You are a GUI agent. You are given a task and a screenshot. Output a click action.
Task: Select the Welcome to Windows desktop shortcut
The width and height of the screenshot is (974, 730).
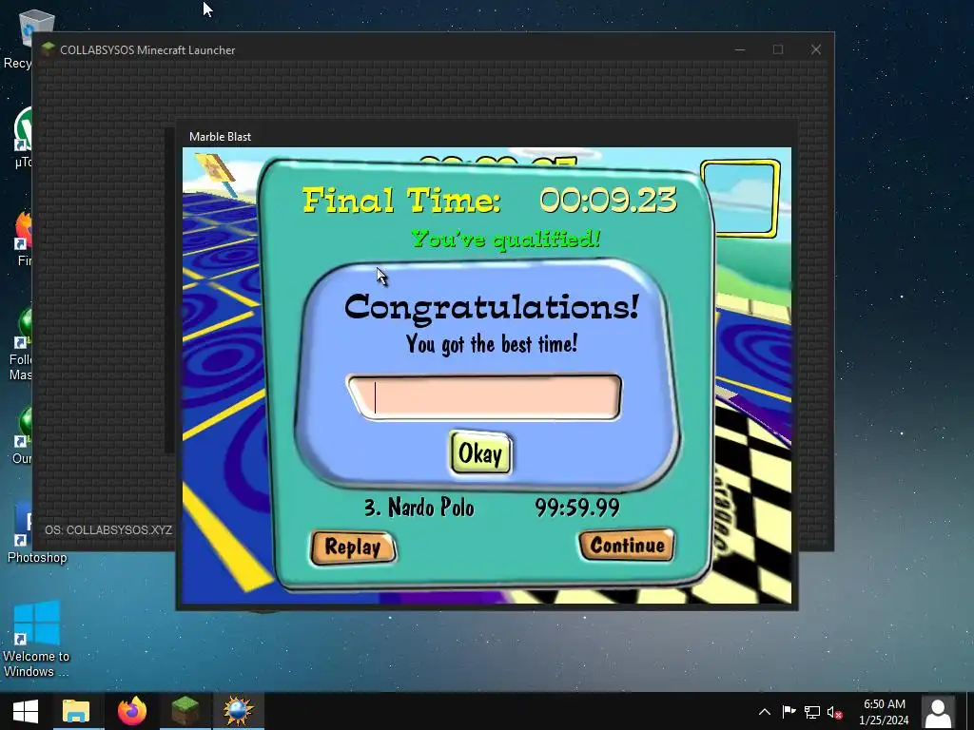(x=36, y=640)
